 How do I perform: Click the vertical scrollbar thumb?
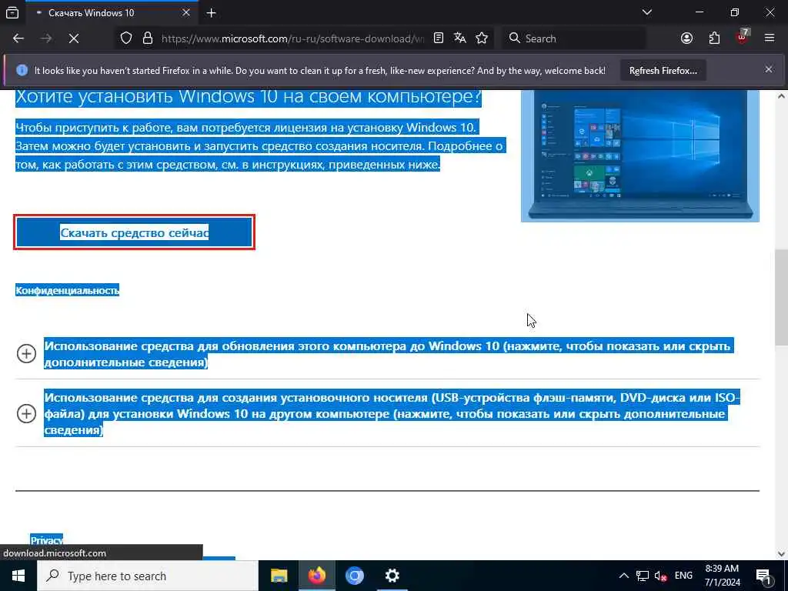point(781,296)
